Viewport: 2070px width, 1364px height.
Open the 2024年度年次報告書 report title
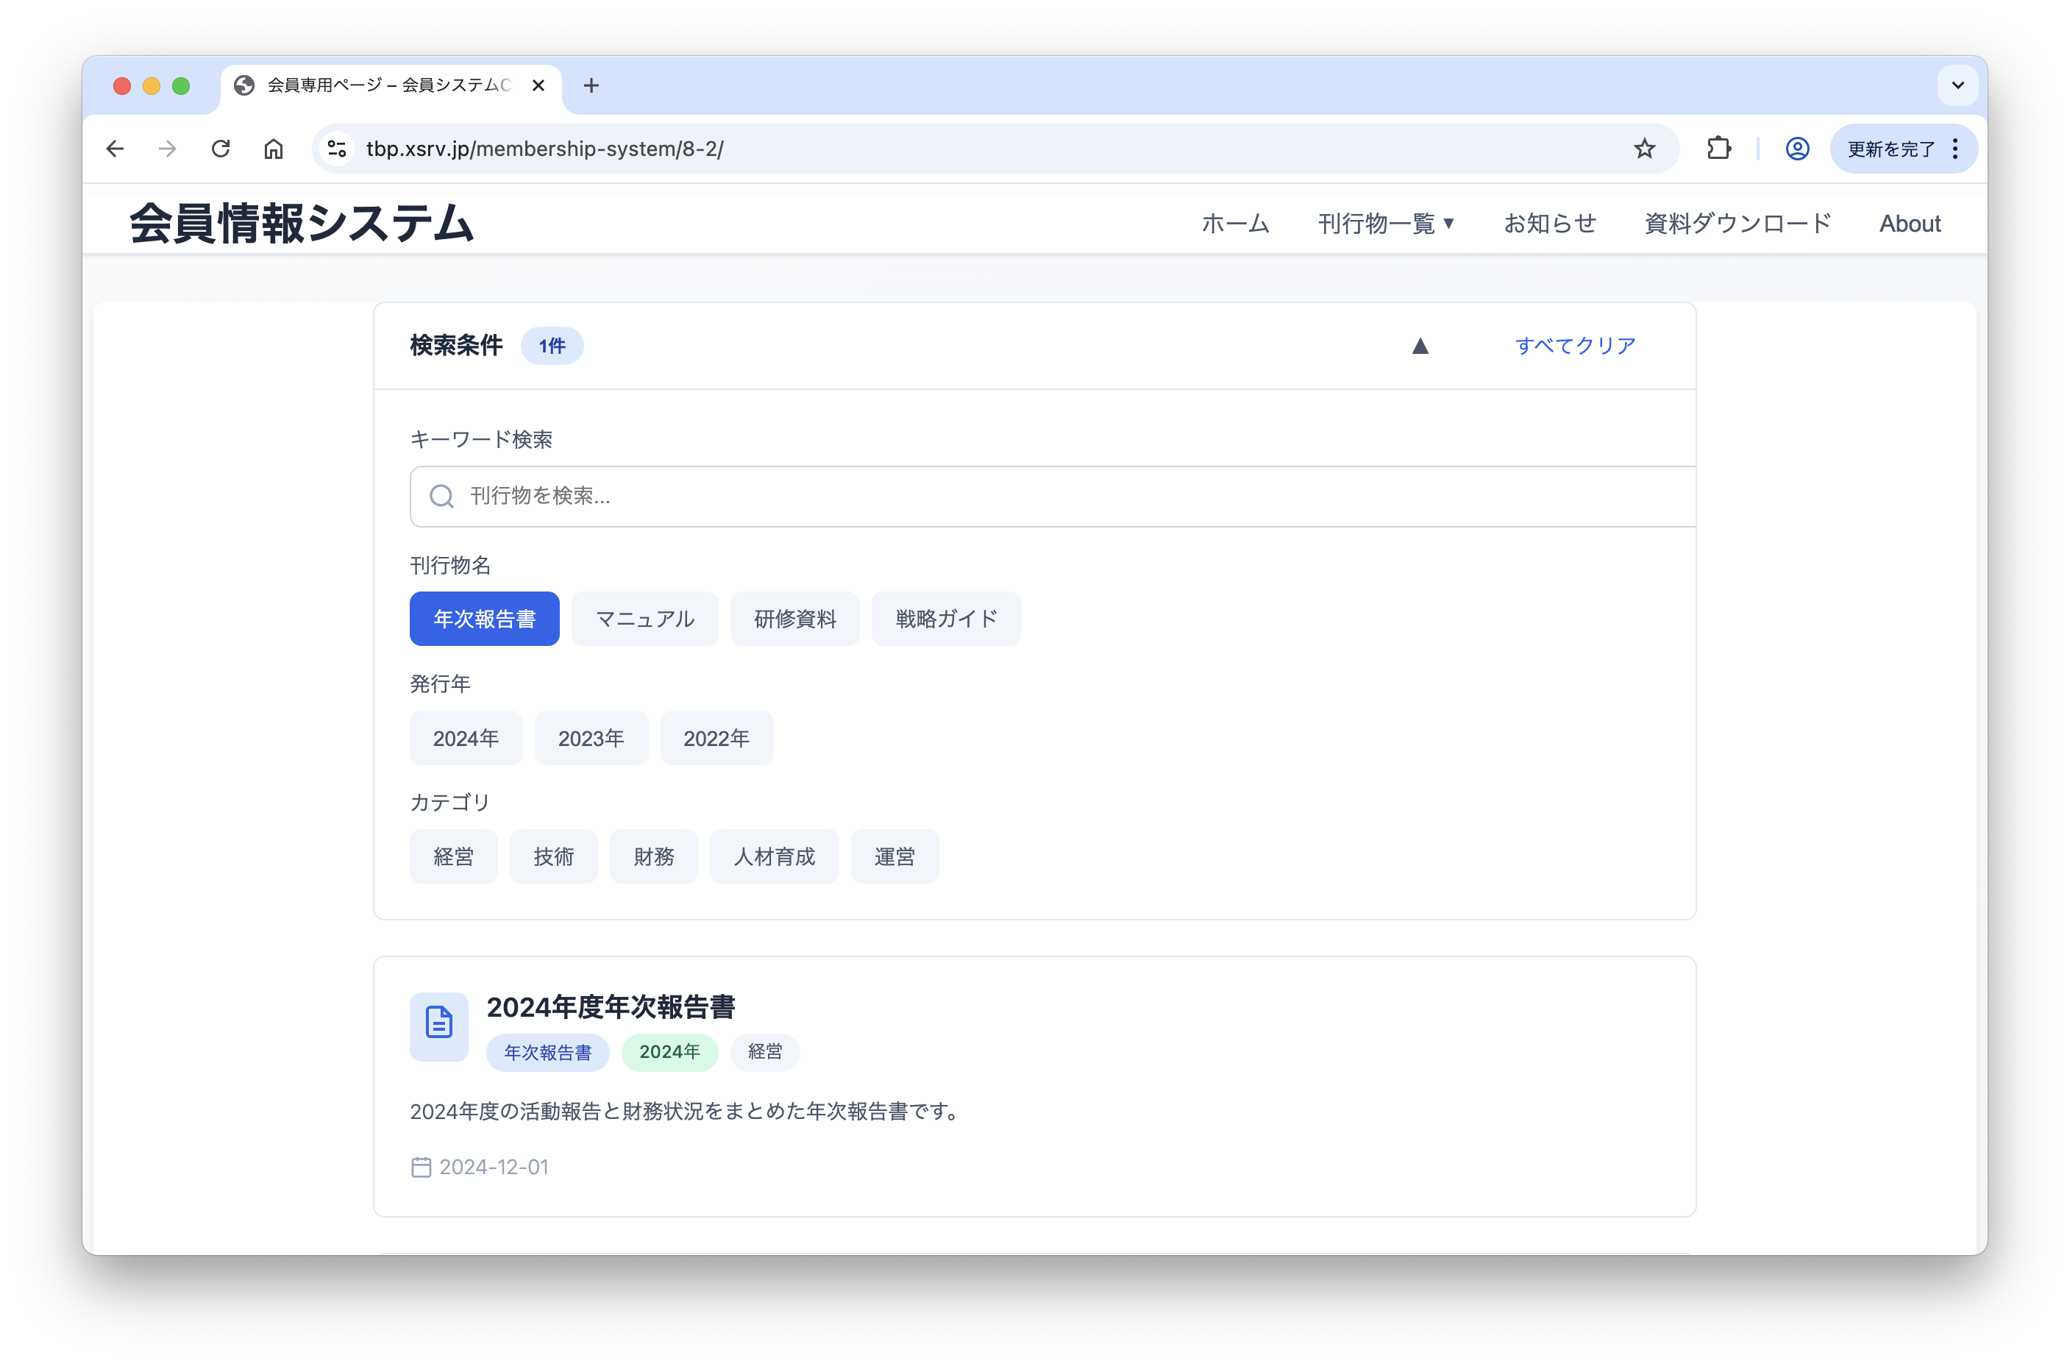pyautogui.click(x=611, y=1007)
